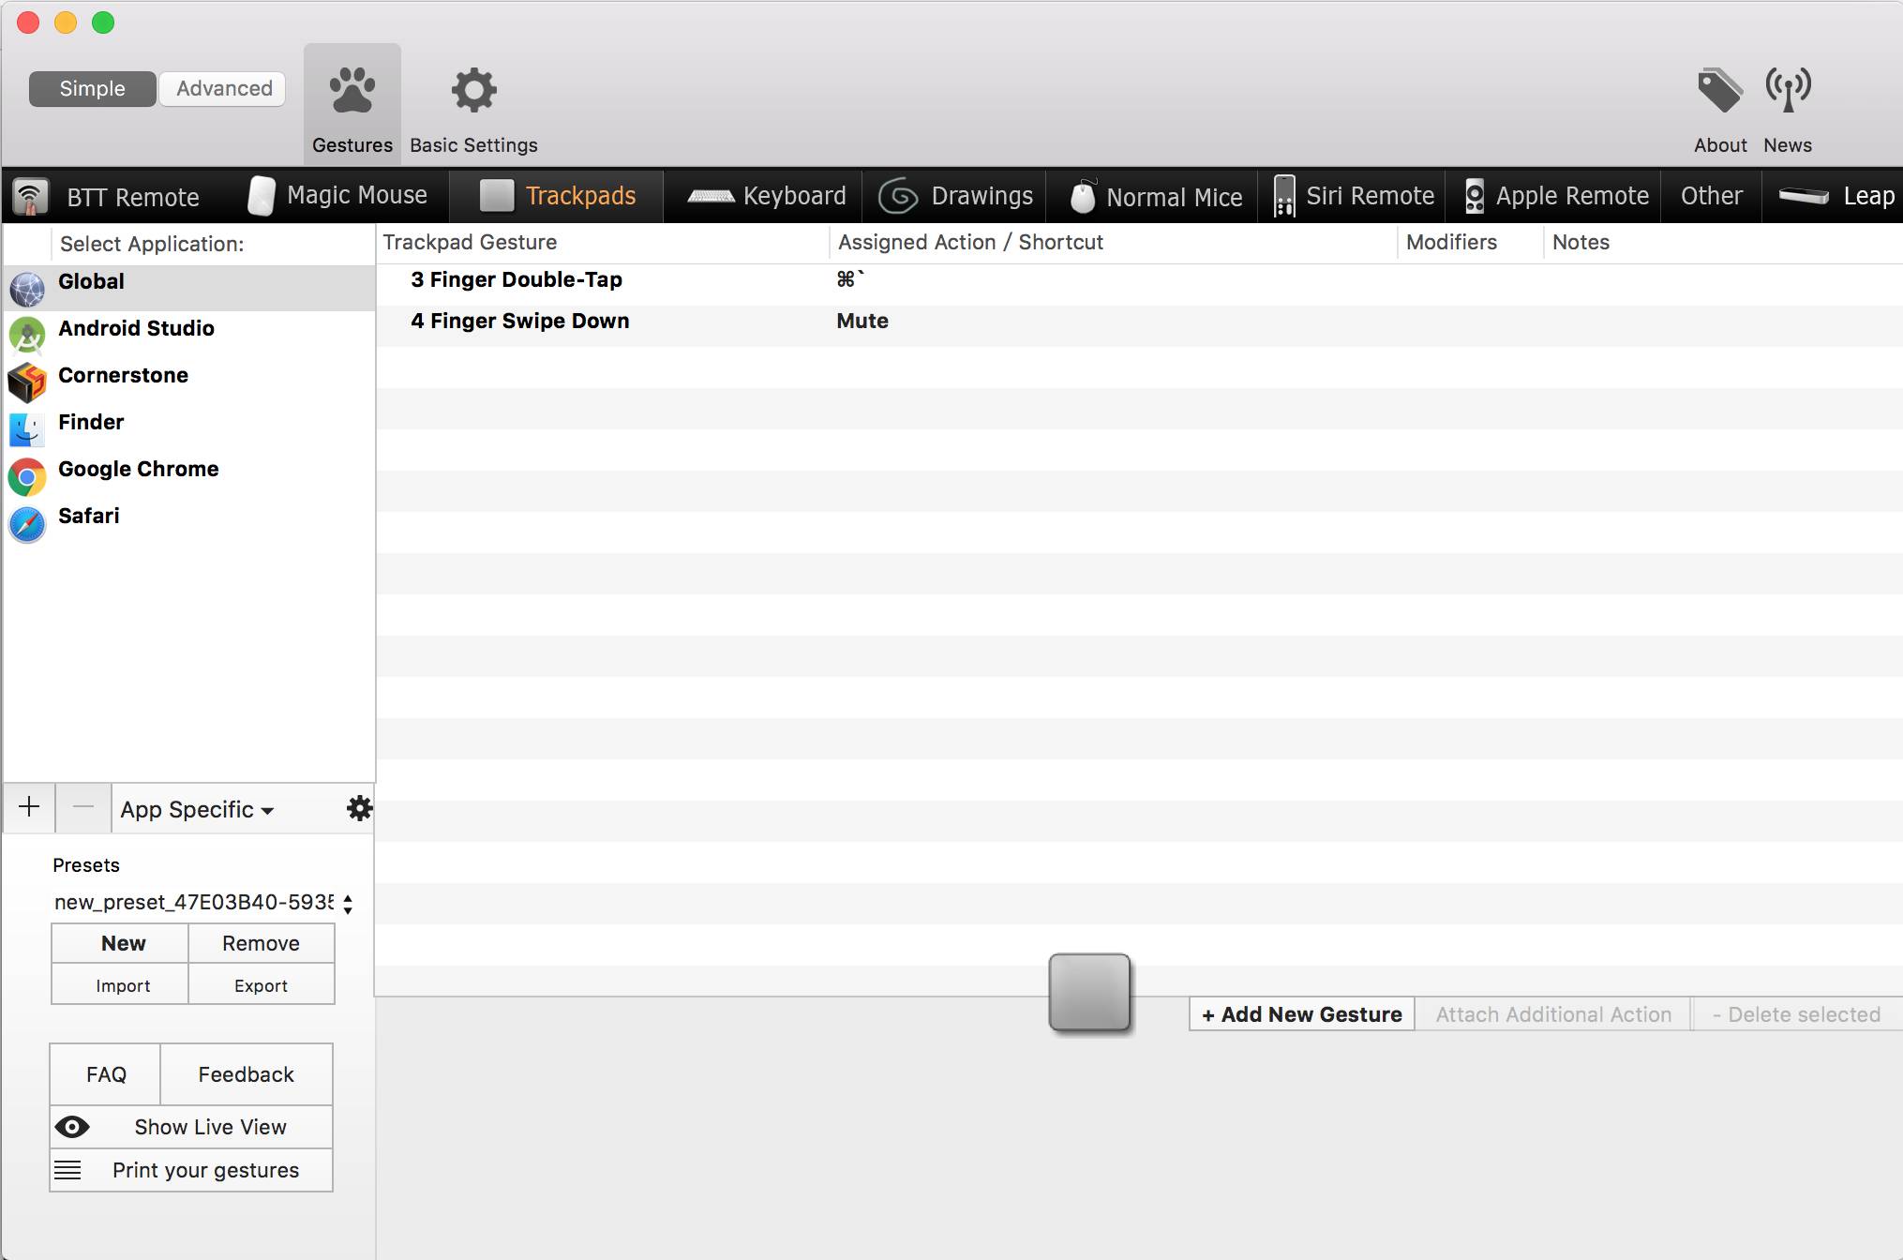Click the Export preset button
1903x1260 pixels.
coord(261,985)
